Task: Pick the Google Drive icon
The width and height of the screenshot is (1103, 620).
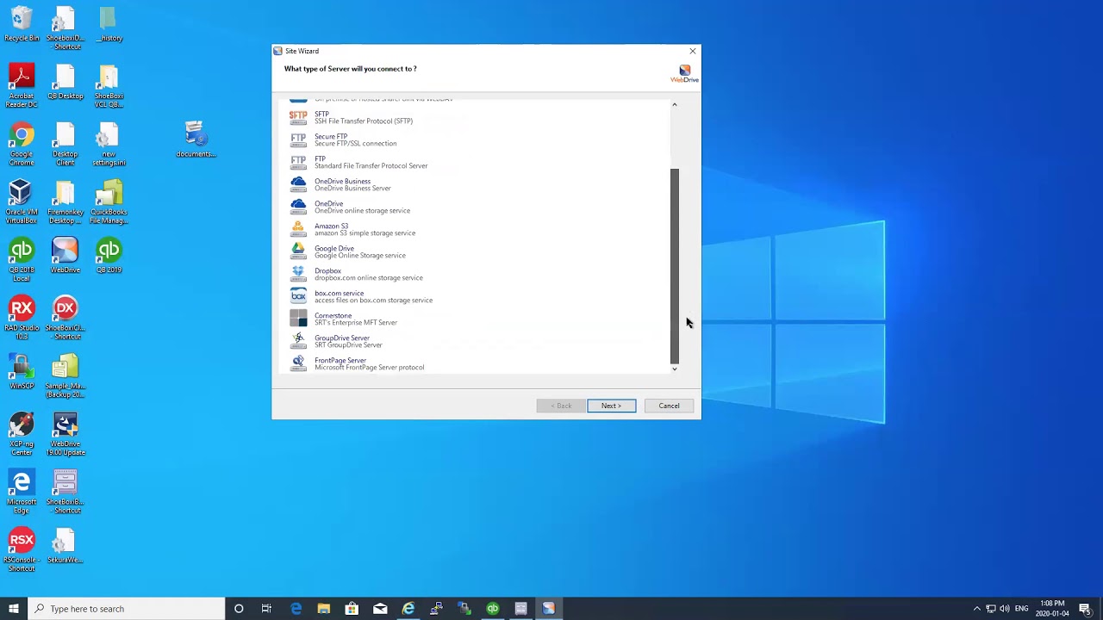Action: (298, 251)
